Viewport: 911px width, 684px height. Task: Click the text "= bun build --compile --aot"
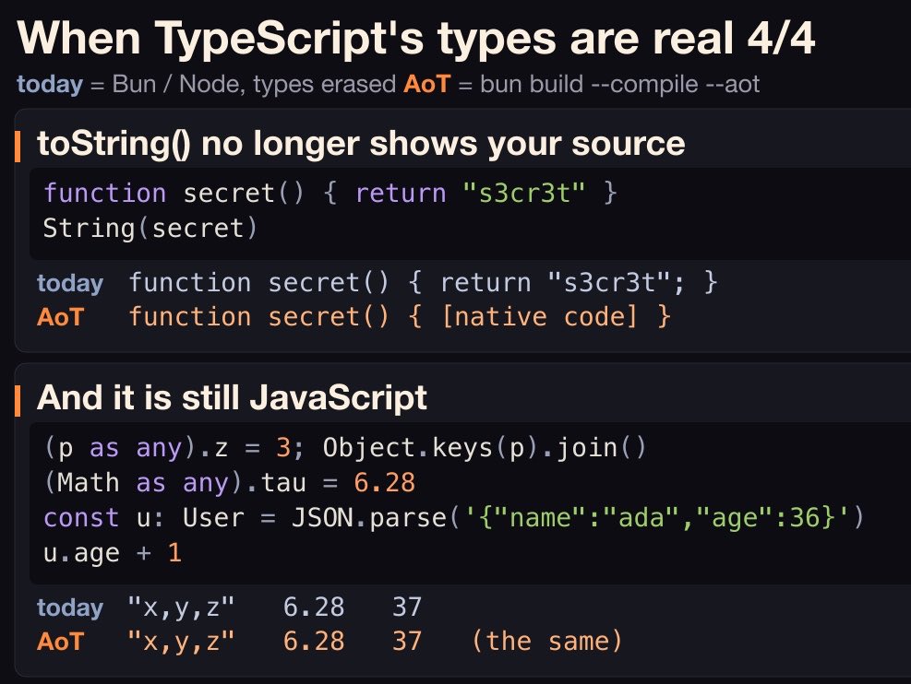(608, 85)
